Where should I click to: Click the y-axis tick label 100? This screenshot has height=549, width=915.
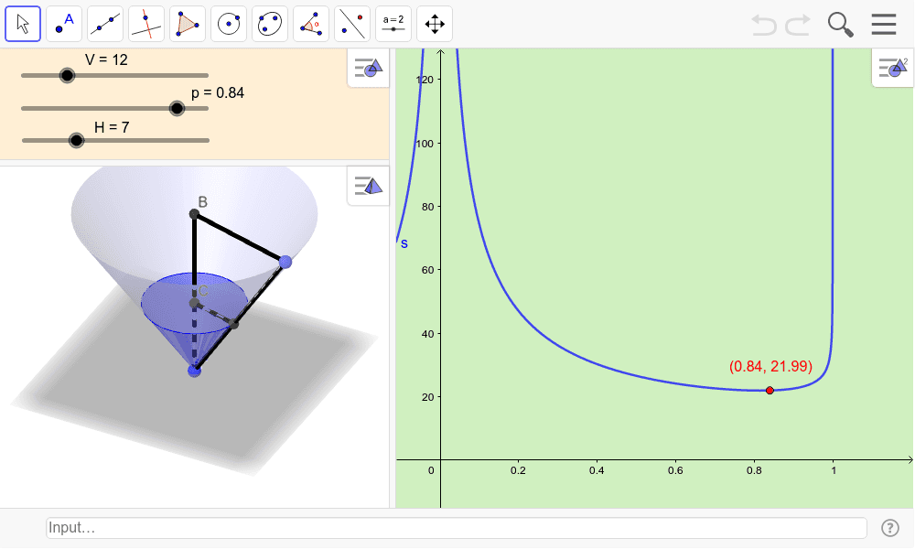(425, 144)
